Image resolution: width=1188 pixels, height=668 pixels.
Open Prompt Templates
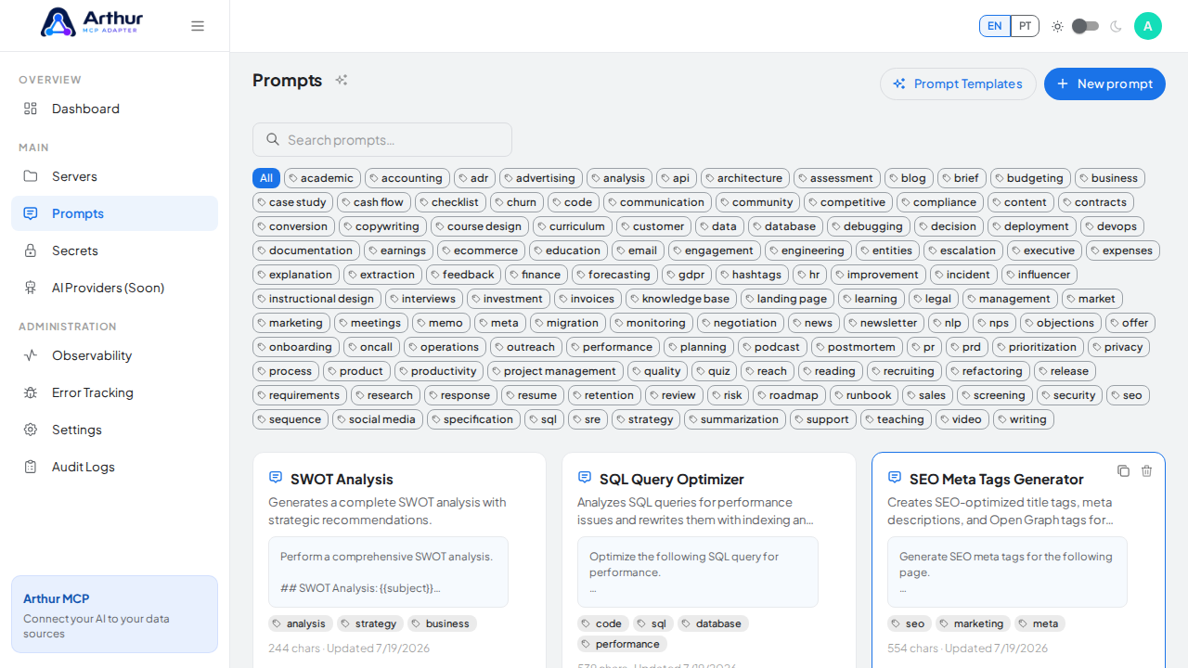958,83
